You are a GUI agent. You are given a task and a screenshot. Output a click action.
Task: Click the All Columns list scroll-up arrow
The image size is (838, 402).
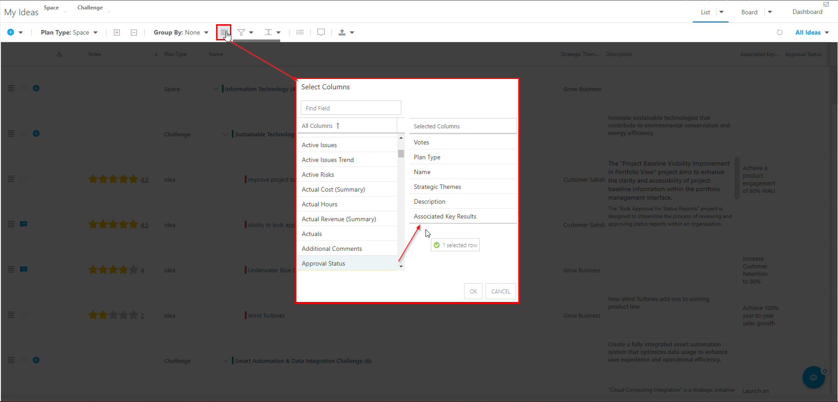[x=401, y=138]
